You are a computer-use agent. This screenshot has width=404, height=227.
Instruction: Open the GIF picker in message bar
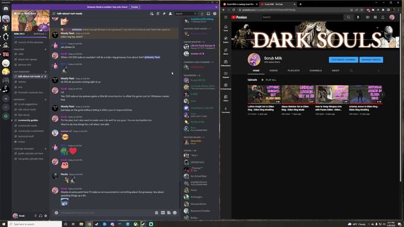163,213
